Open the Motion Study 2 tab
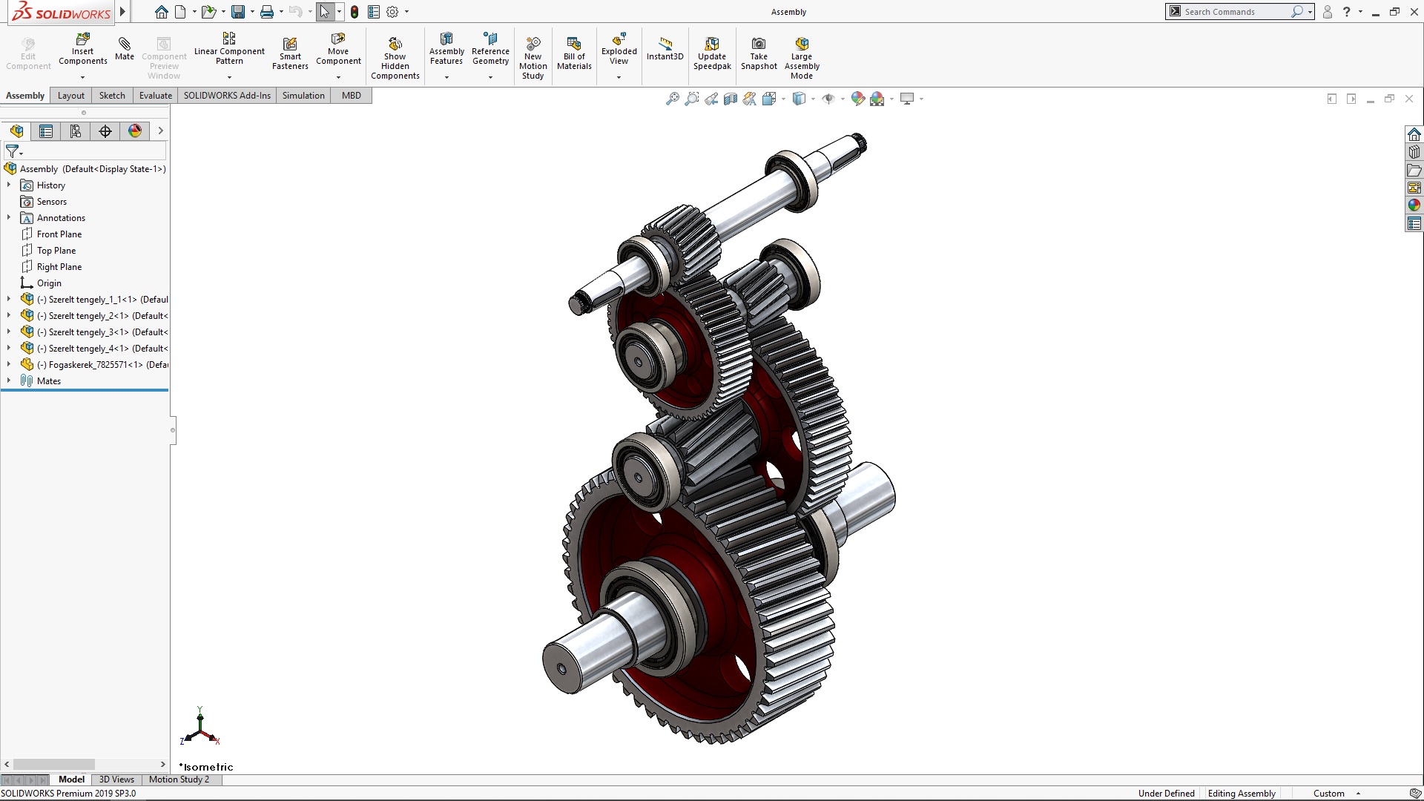1424x801 pixels. tap(179, 779)
